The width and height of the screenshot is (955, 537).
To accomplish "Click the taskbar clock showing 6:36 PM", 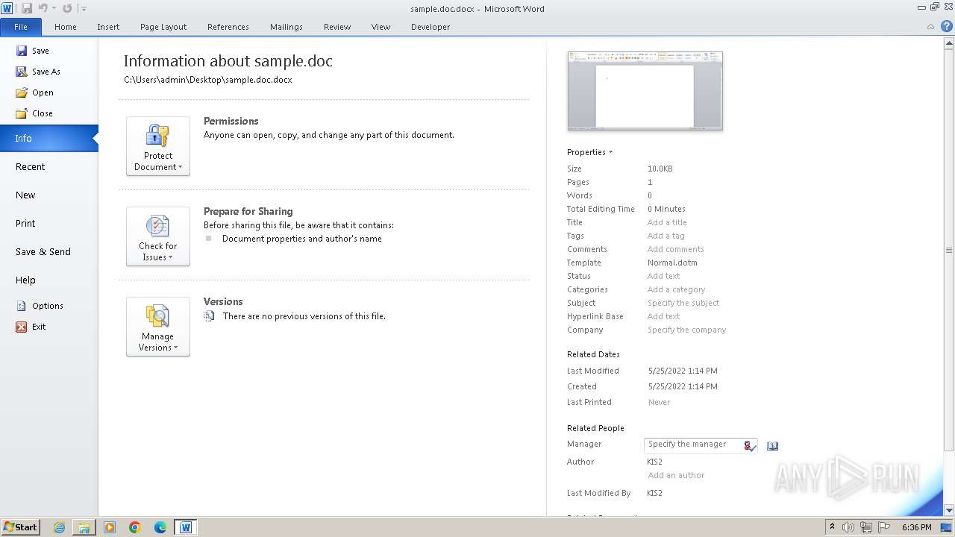I will point(916,527).
